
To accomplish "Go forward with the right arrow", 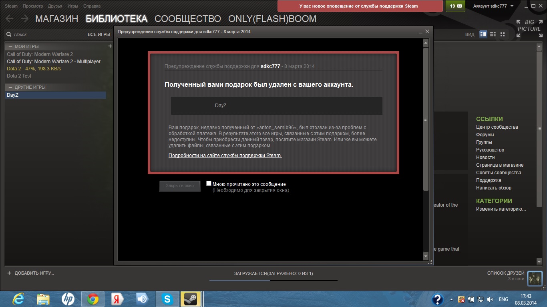I will click(24, 18).
